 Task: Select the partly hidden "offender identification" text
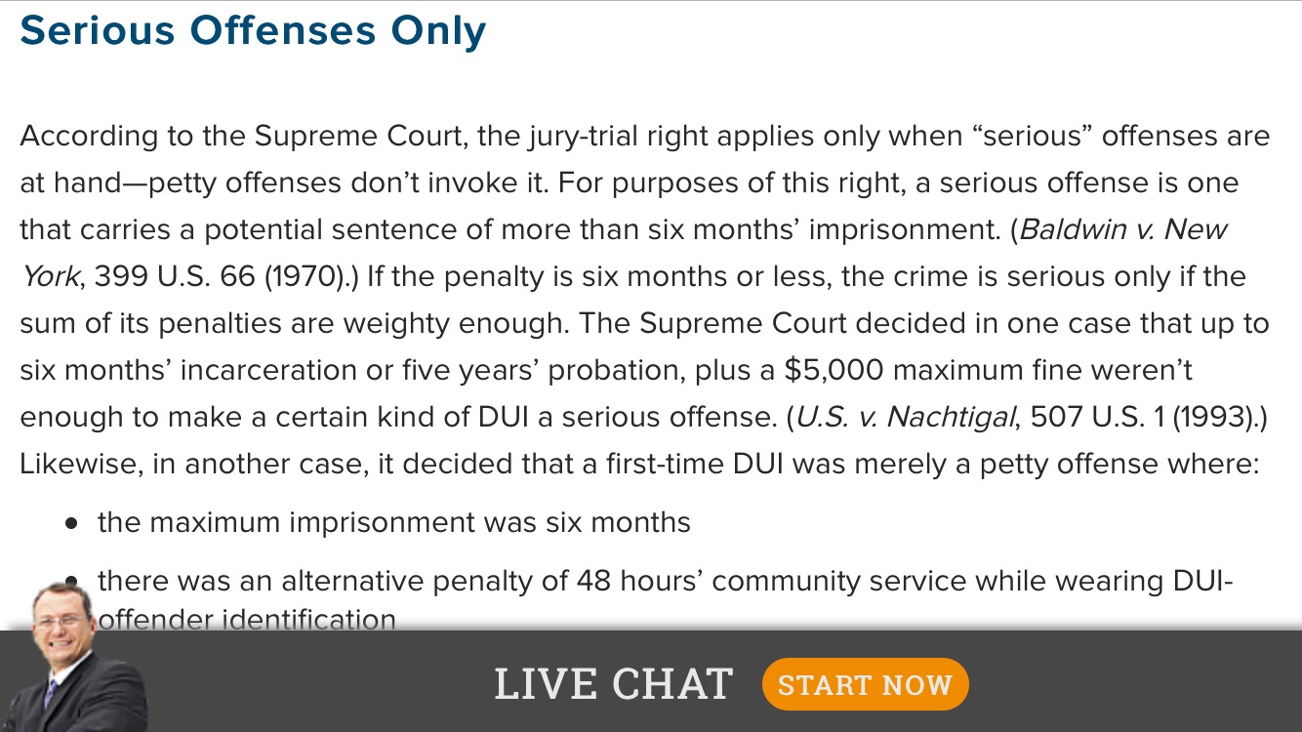pos(247,619)
